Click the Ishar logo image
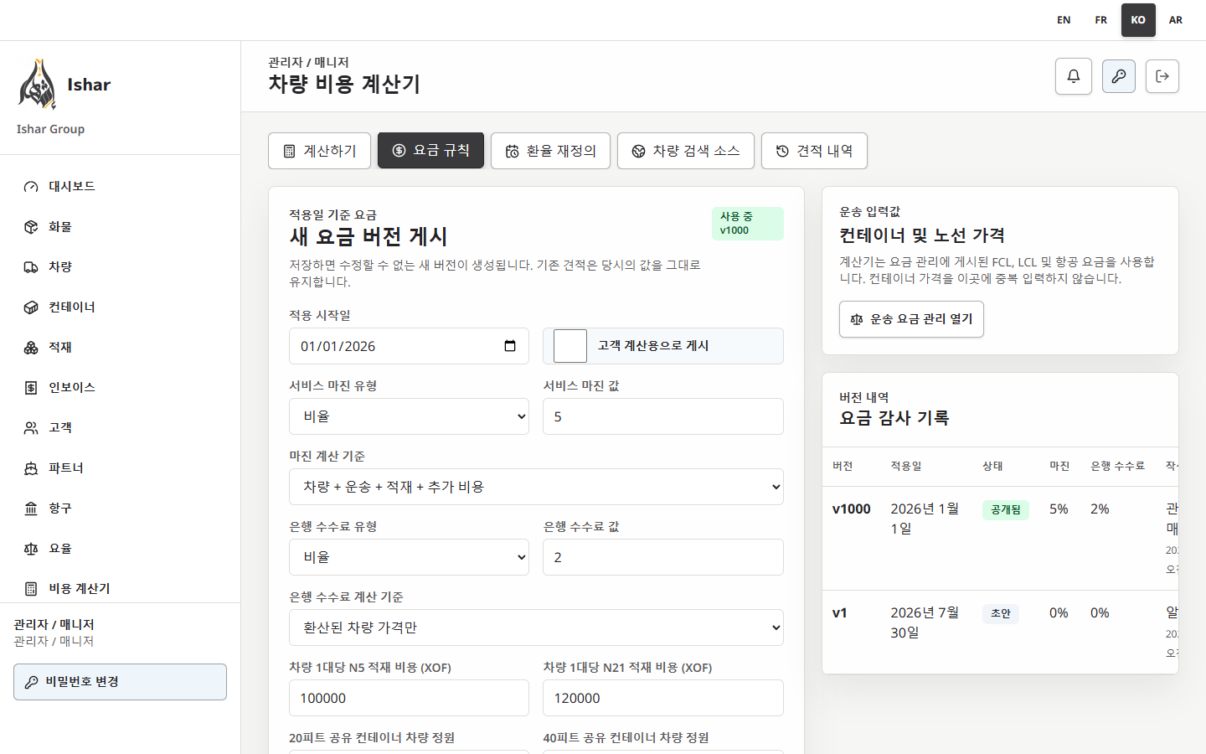The height and width of the screenshot is (754, 1206). [x=37, y=85]
